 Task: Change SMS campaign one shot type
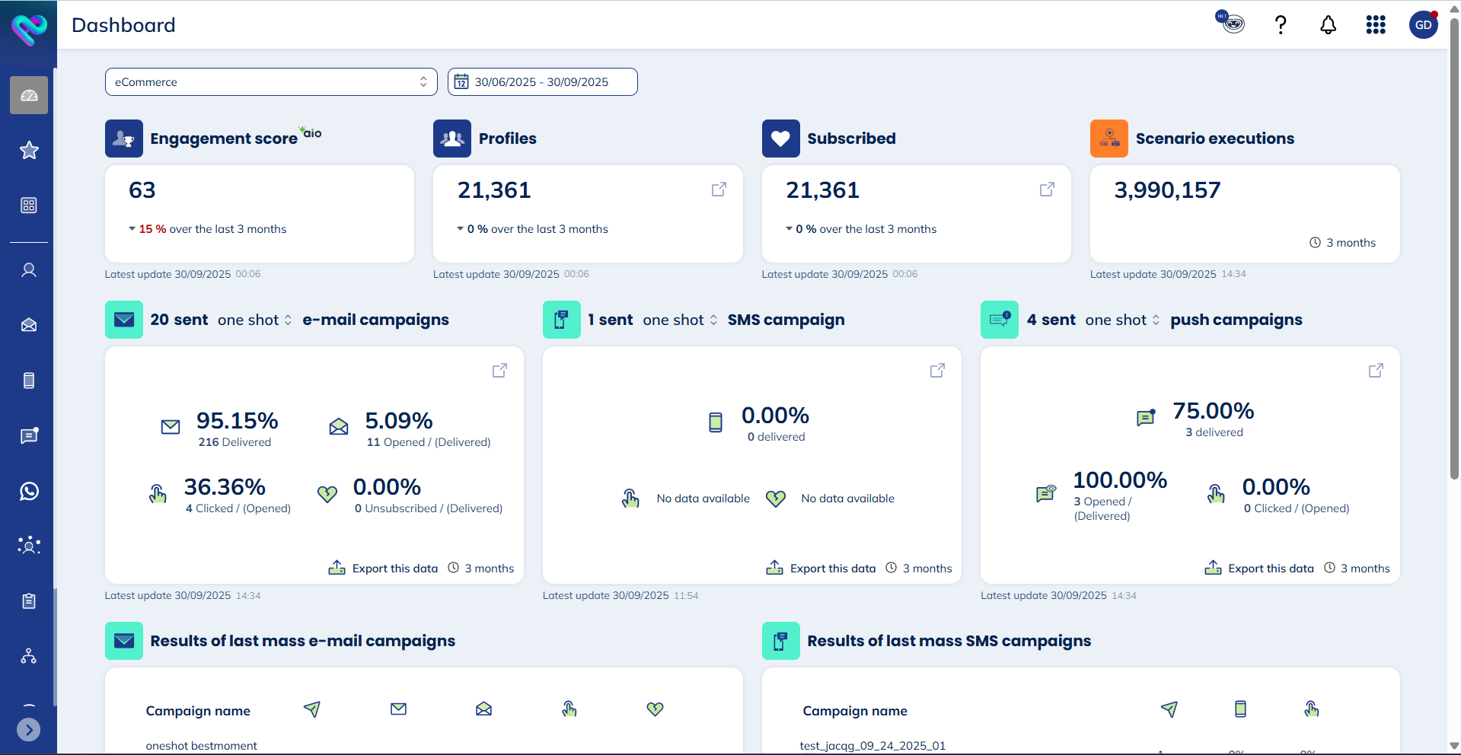(679, 320)
